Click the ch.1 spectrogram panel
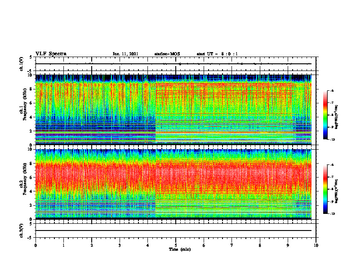Viewport: 356px width, 275px height. click(174, 110)
